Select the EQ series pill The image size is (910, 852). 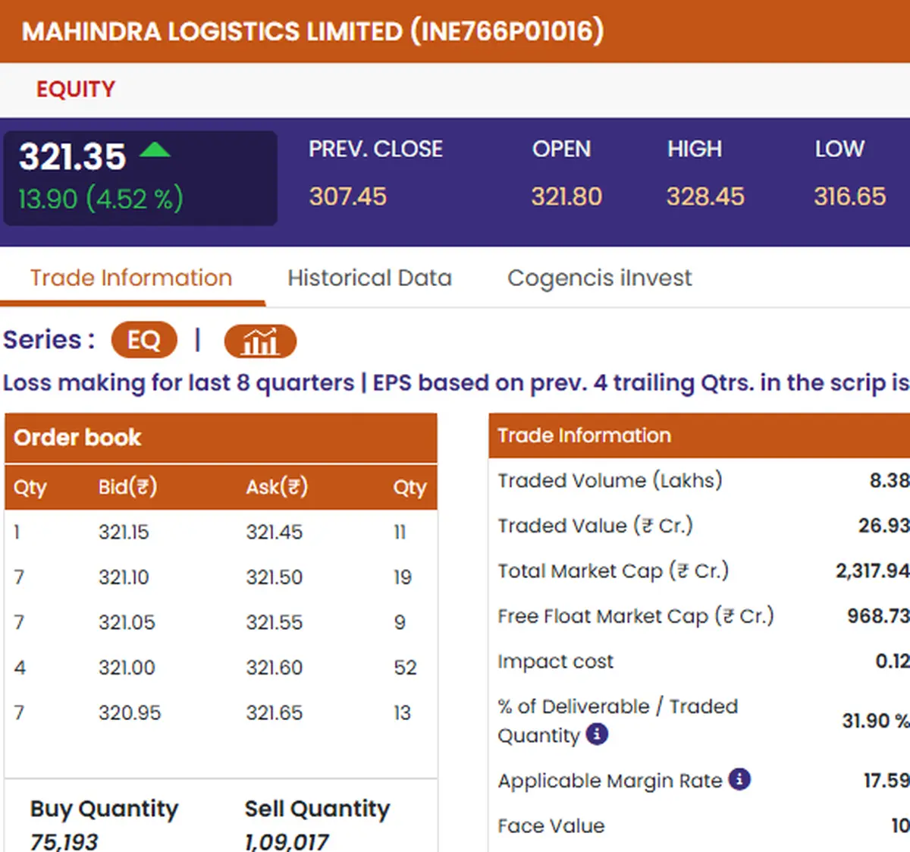click(x=144, y=340)
